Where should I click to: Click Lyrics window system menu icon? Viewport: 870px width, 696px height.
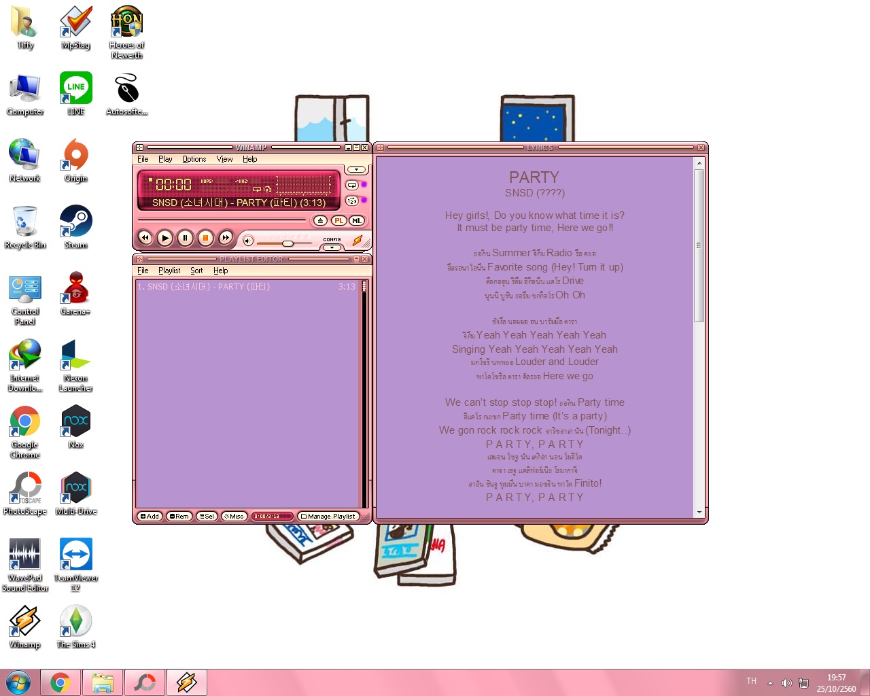point(381,147)
